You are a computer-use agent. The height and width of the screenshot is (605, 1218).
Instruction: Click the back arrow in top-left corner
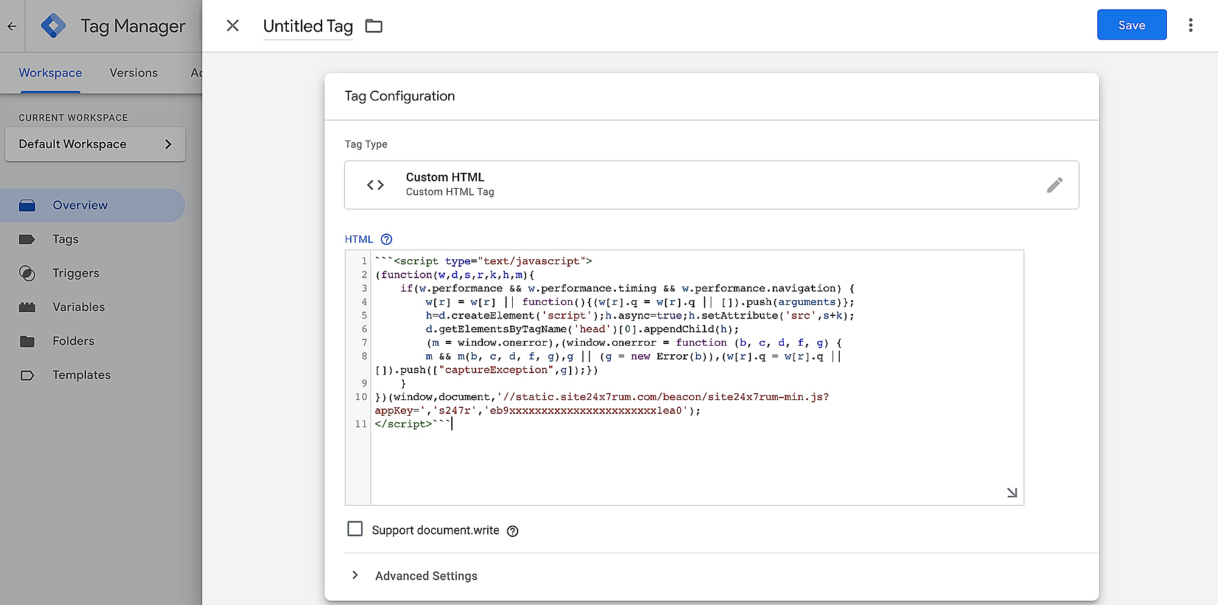pos(12,26)
